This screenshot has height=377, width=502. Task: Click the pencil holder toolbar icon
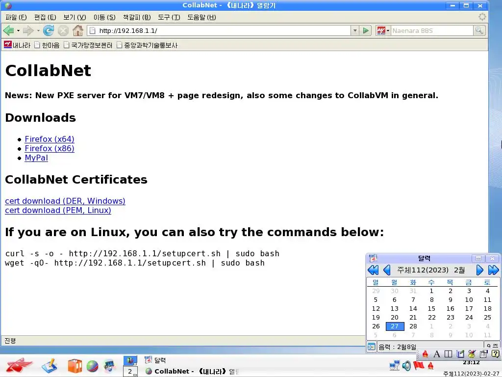click(472, 354)
